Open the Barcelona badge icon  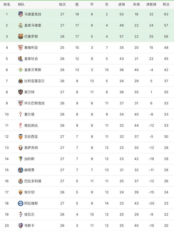pyautogui.click(x=21, y=37)
